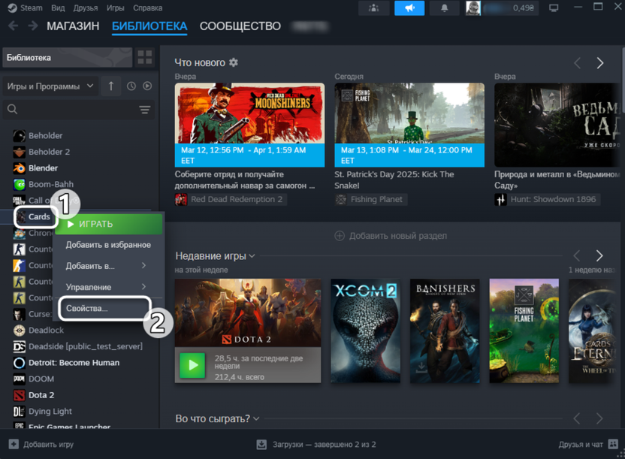The image size is (625, 459).
Task: Expand the 'Управление' submenu
Action: [108, 287]
